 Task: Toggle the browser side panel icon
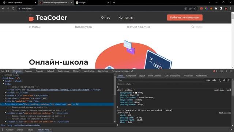221,8
